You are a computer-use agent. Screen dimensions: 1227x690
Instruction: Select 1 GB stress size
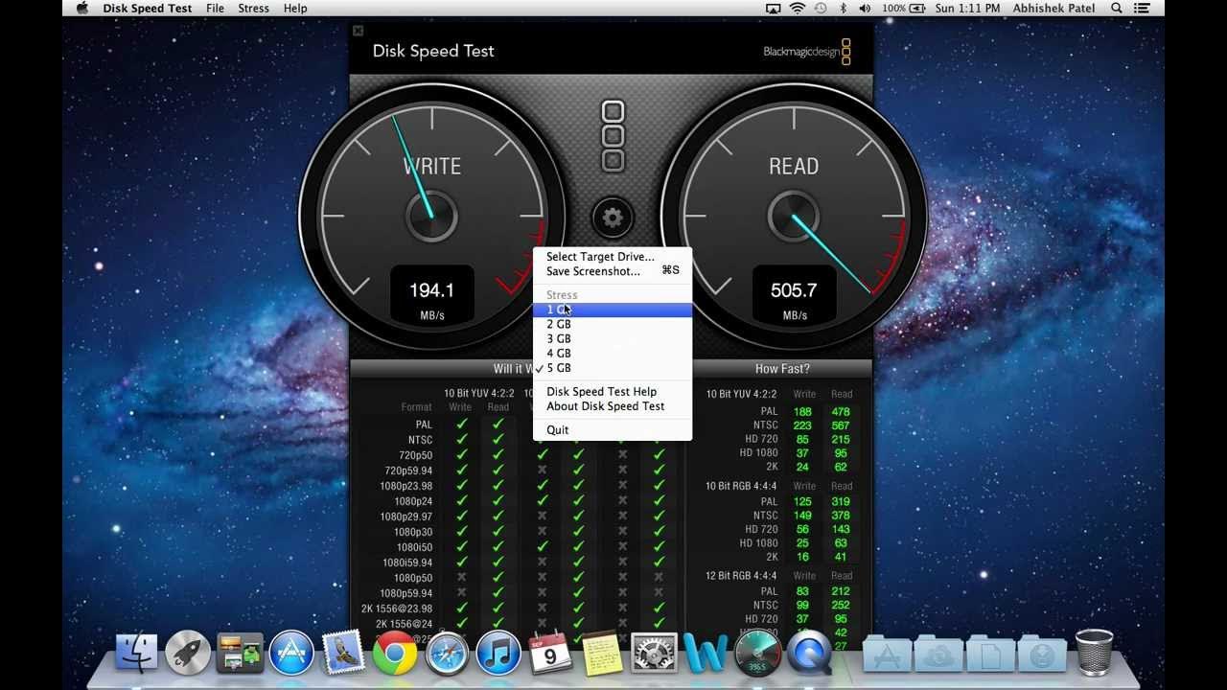(x=612, y=310)
